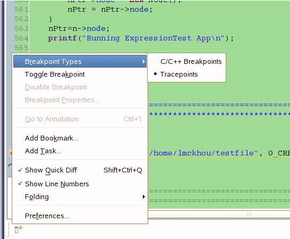Viewport: 290px width, 239px height.
Task: Click Go to Annotation menu item
Action: tap(80, 119)
